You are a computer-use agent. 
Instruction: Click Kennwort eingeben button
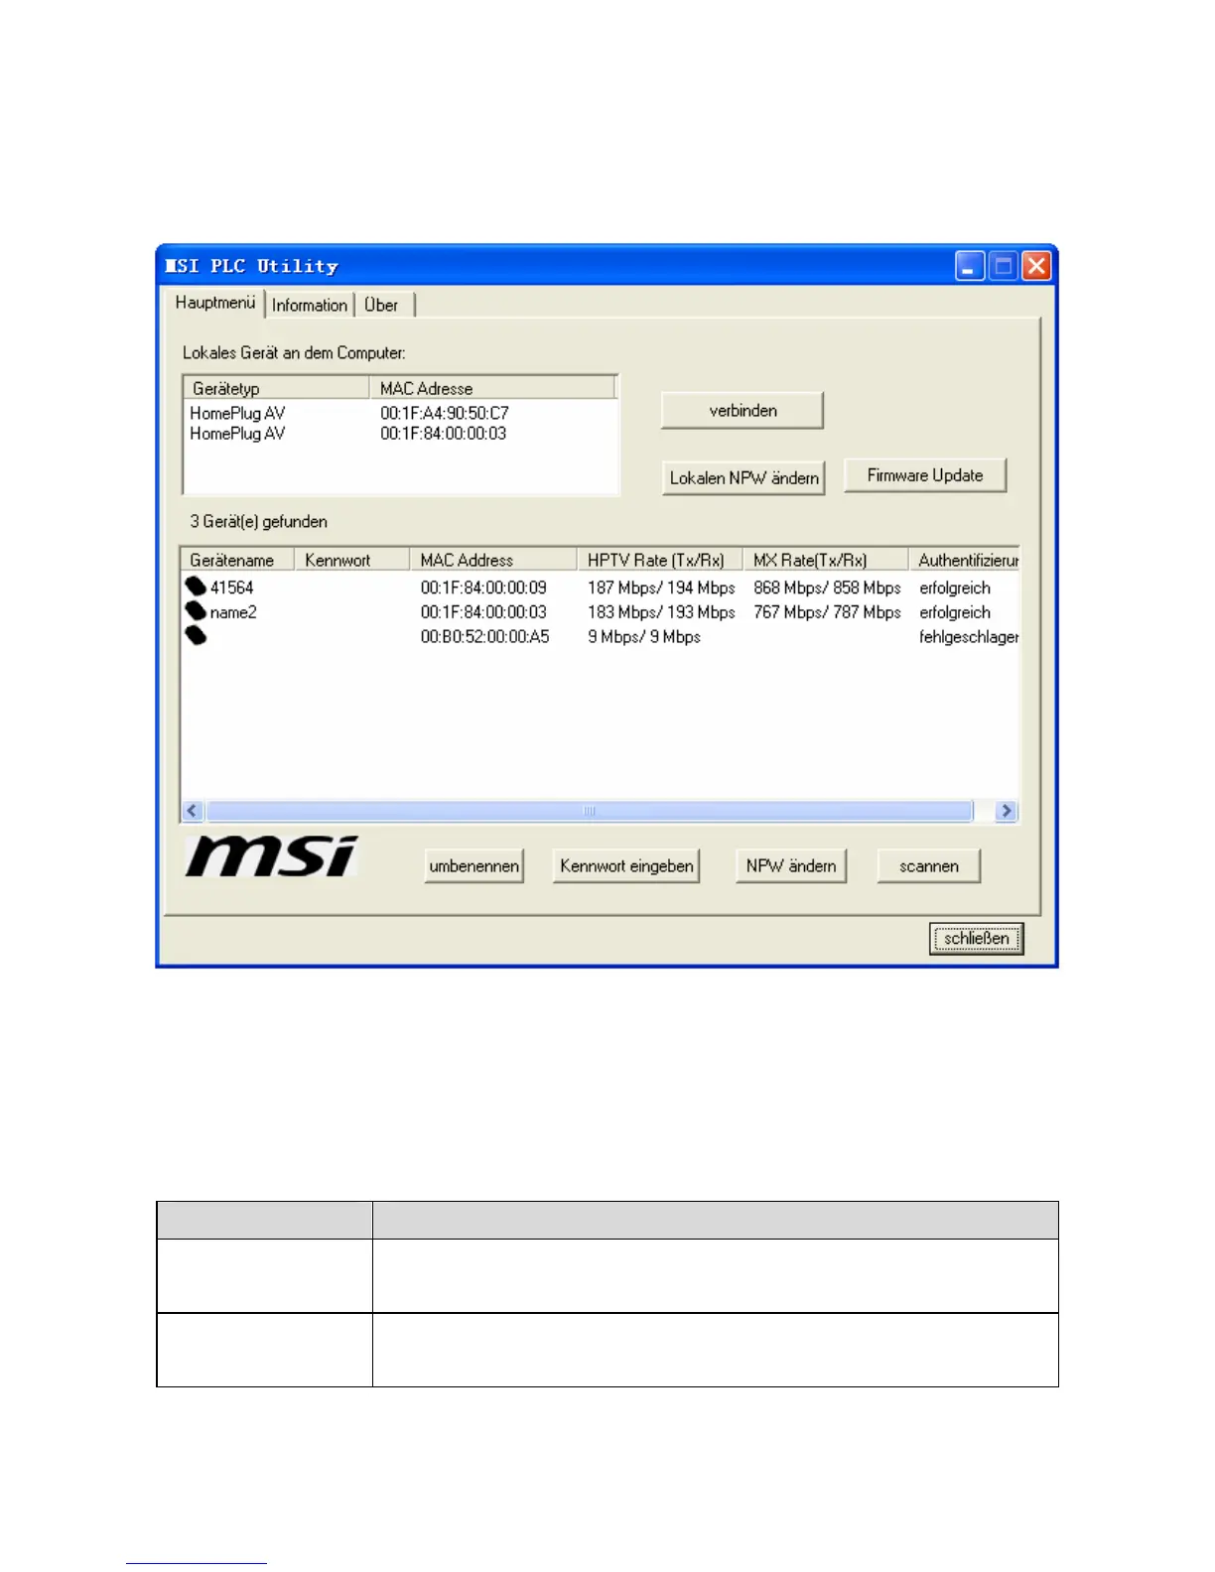[626, 866]
